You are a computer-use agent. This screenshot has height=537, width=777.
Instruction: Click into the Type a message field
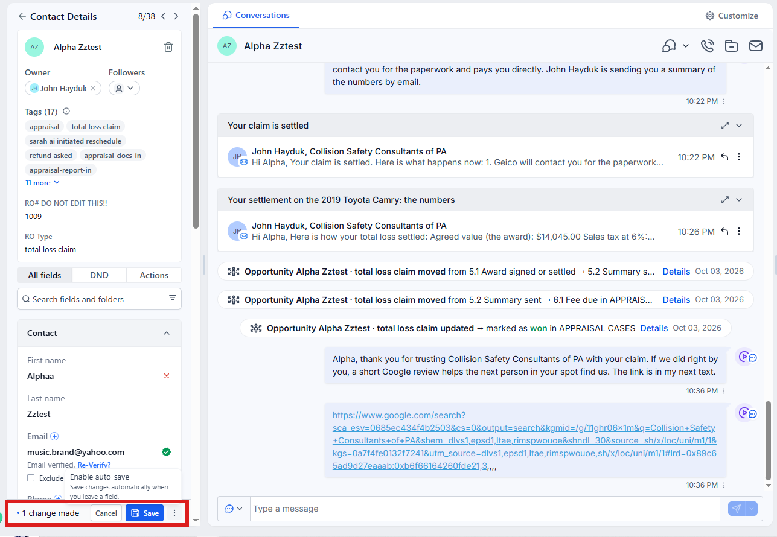486,509
